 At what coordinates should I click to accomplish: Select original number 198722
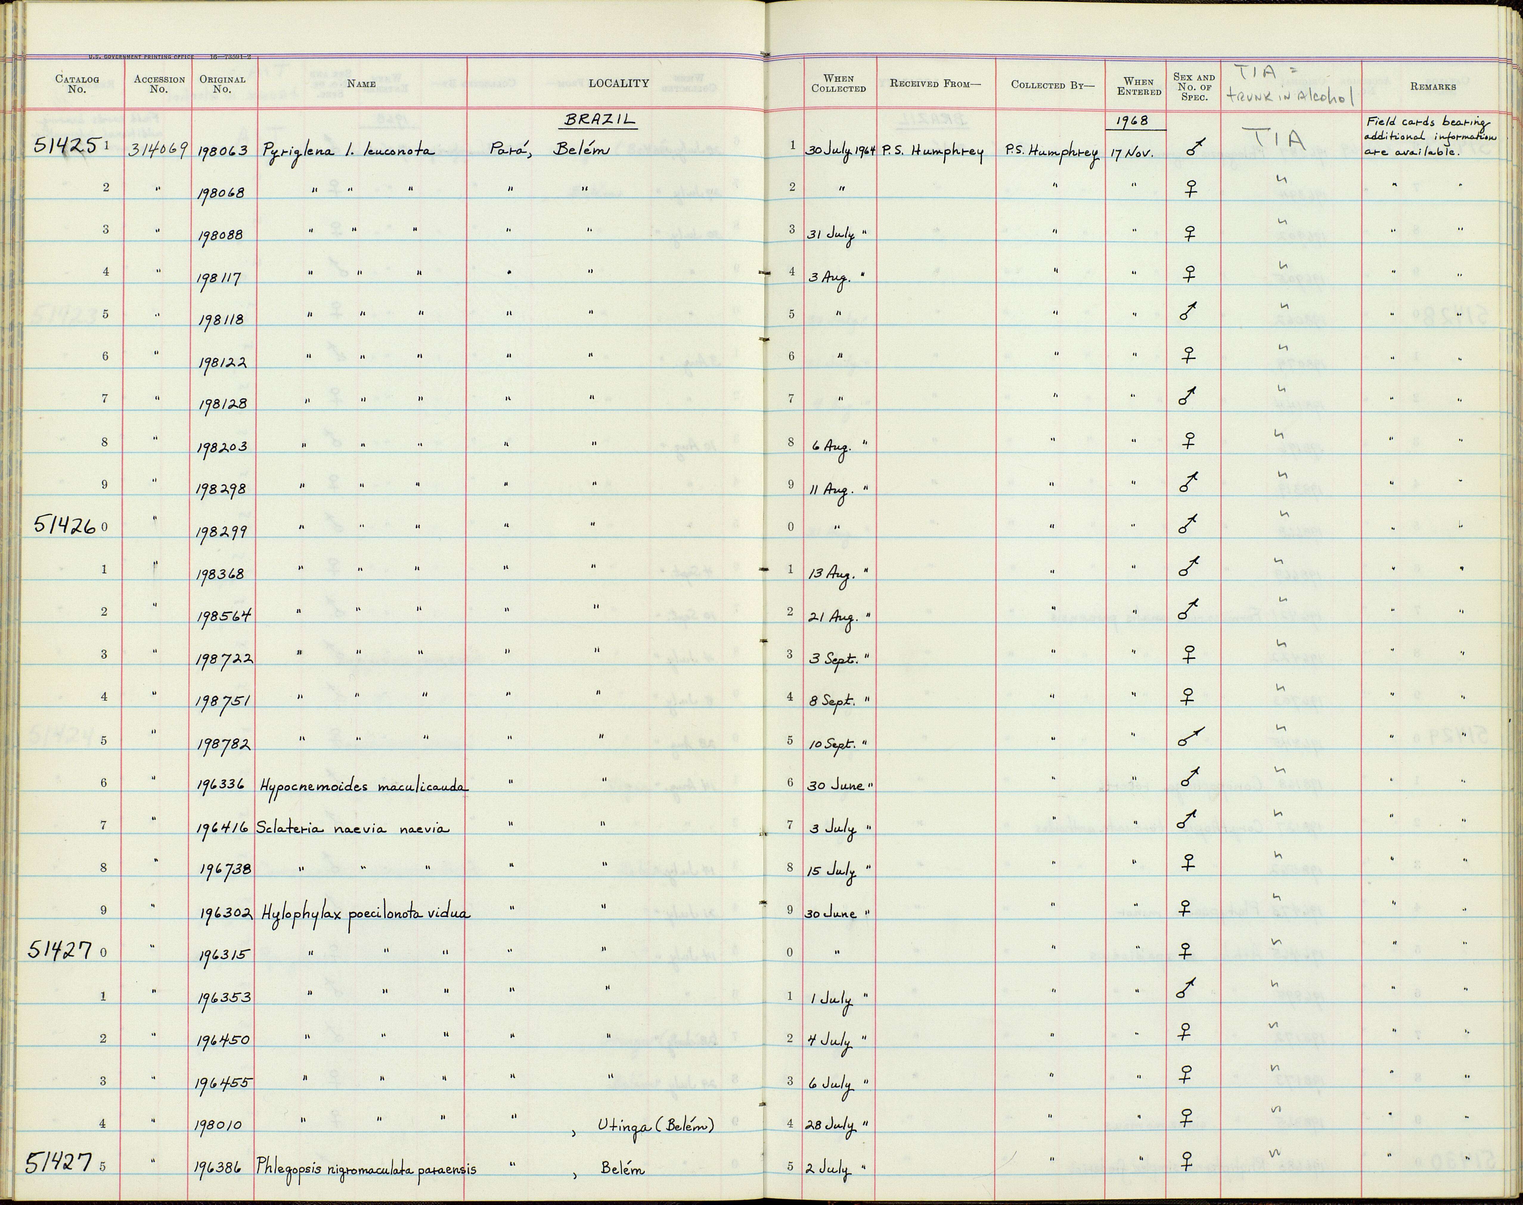(x=224, y=659)
